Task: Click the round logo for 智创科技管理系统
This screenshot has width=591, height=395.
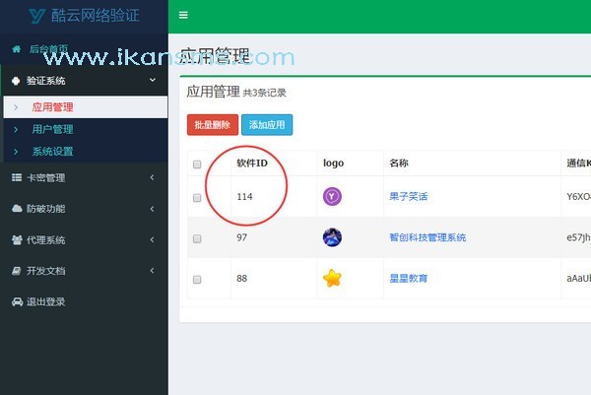Action: pyautogui.click(x=332, y=237)
